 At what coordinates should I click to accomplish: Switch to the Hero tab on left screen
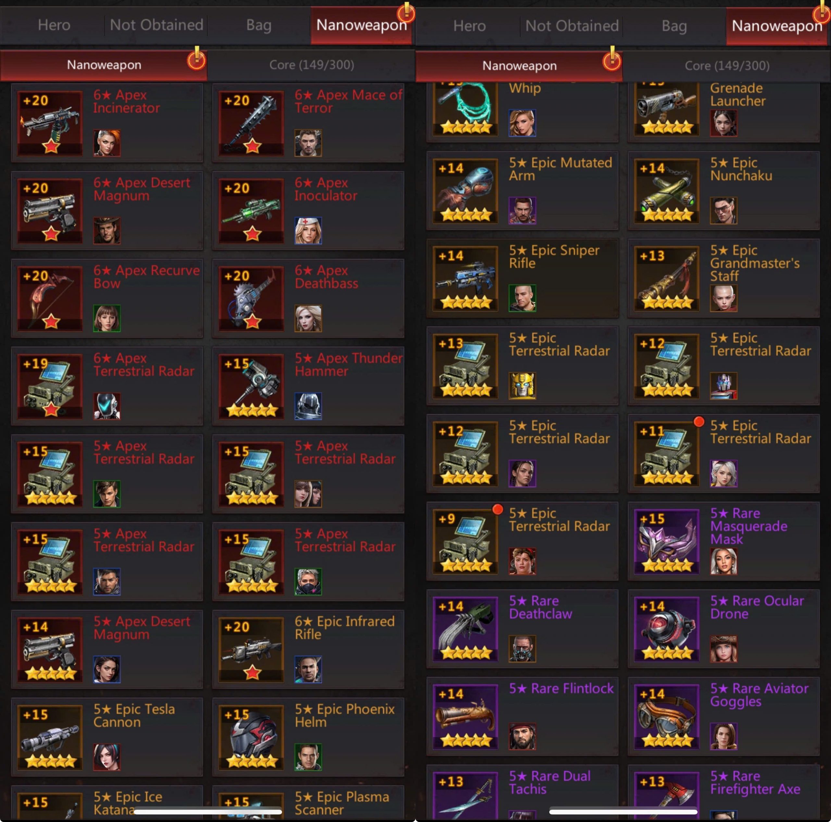[54, 25]
